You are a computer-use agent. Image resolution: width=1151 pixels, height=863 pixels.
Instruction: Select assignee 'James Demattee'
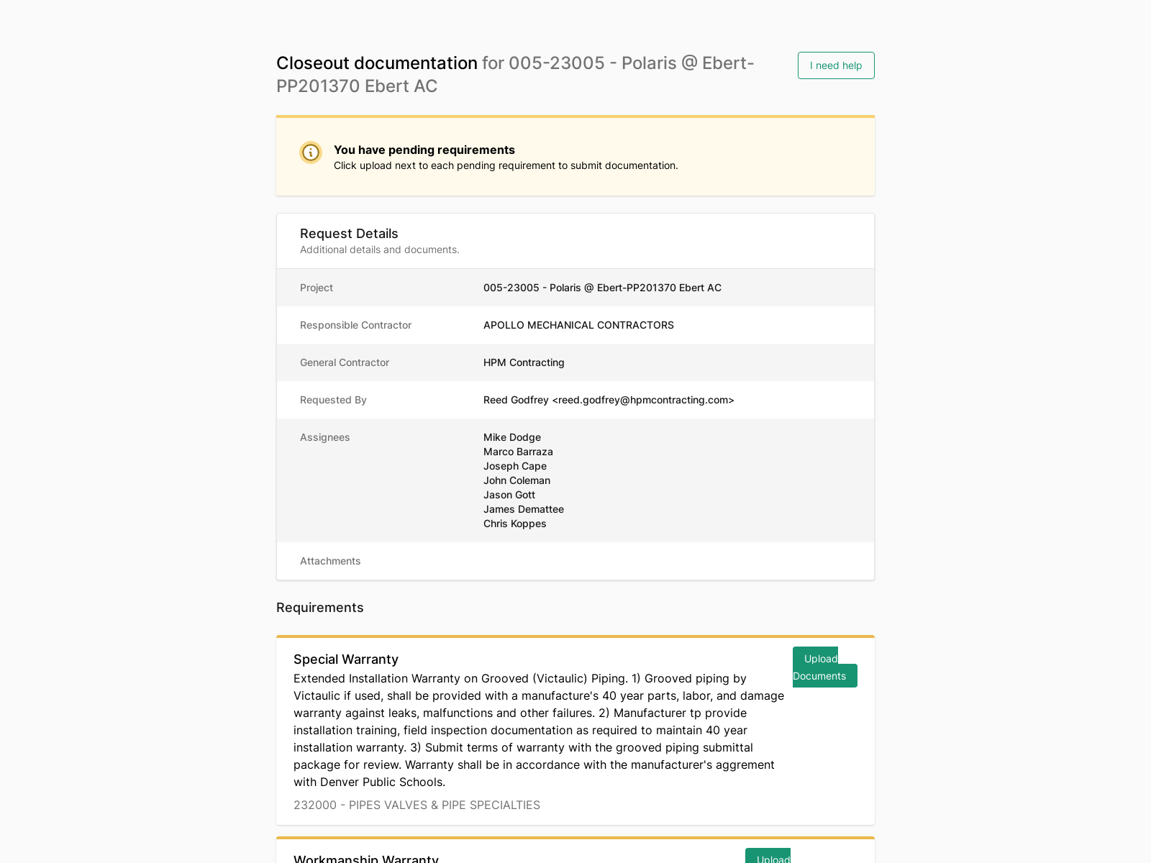[x=524, y=509]
